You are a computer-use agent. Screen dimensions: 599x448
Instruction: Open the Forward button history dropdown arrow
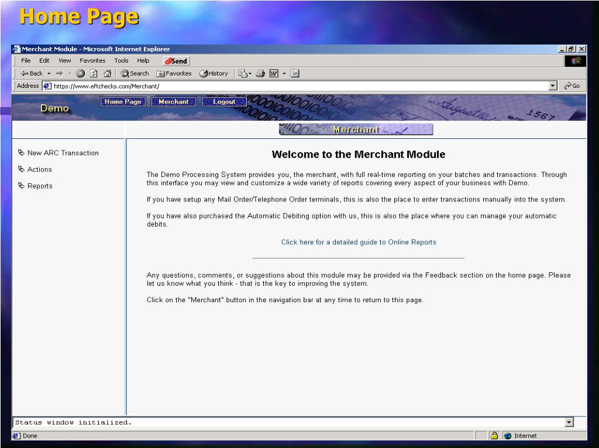click(x=70, y=73)
